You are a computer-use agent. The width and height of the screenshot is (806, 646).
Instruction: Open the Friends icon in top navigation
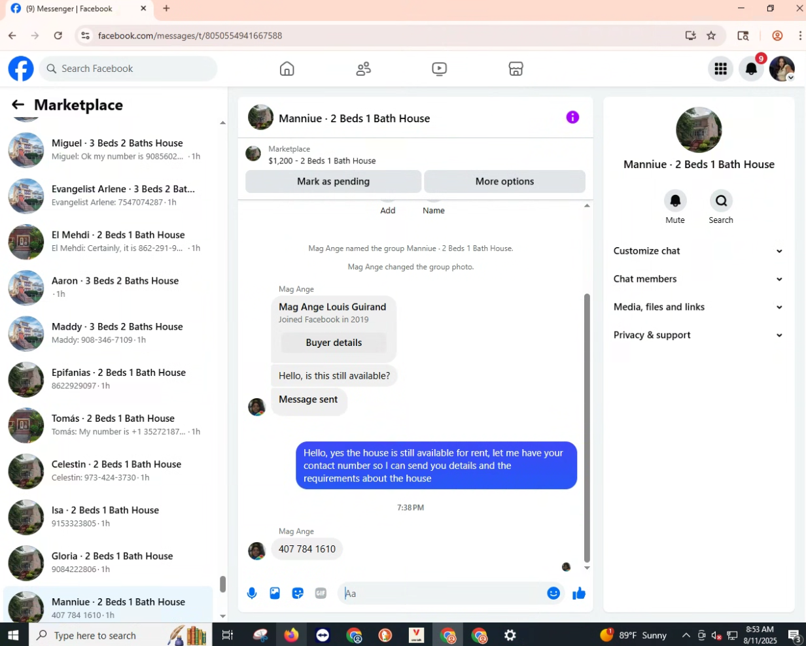point(363,69)
